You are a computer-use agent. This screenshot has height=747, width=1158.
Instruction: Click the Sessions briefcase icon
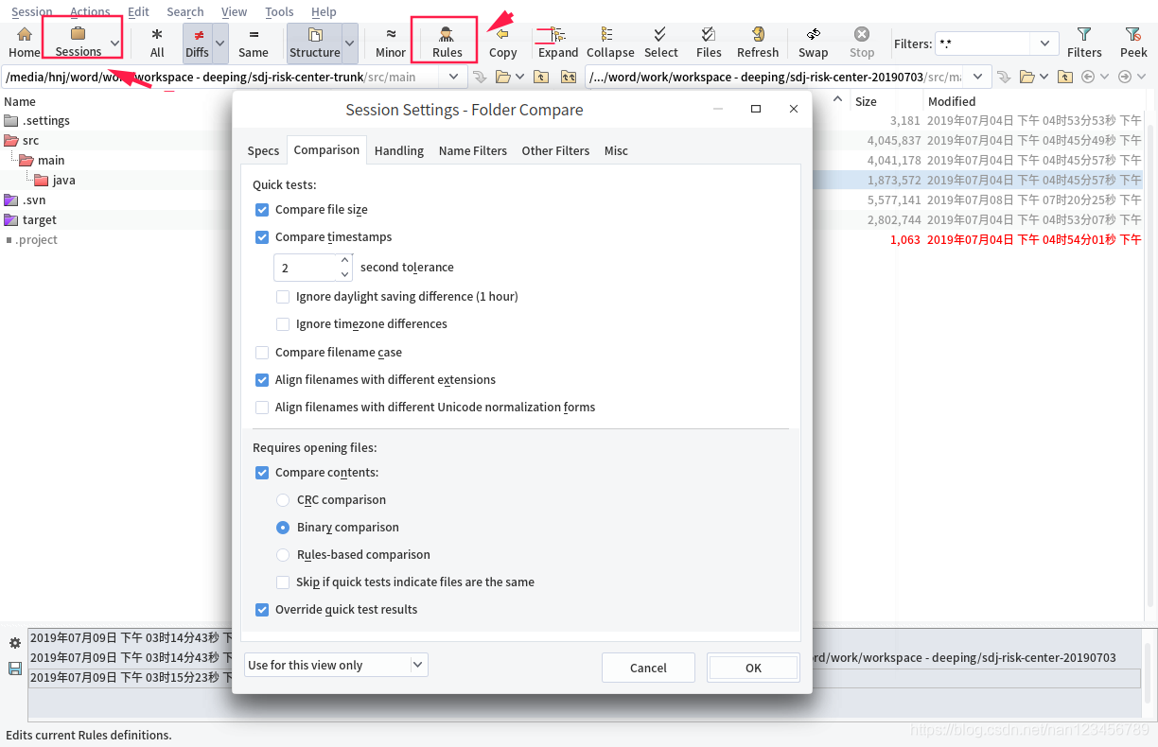tap(79, 33)
